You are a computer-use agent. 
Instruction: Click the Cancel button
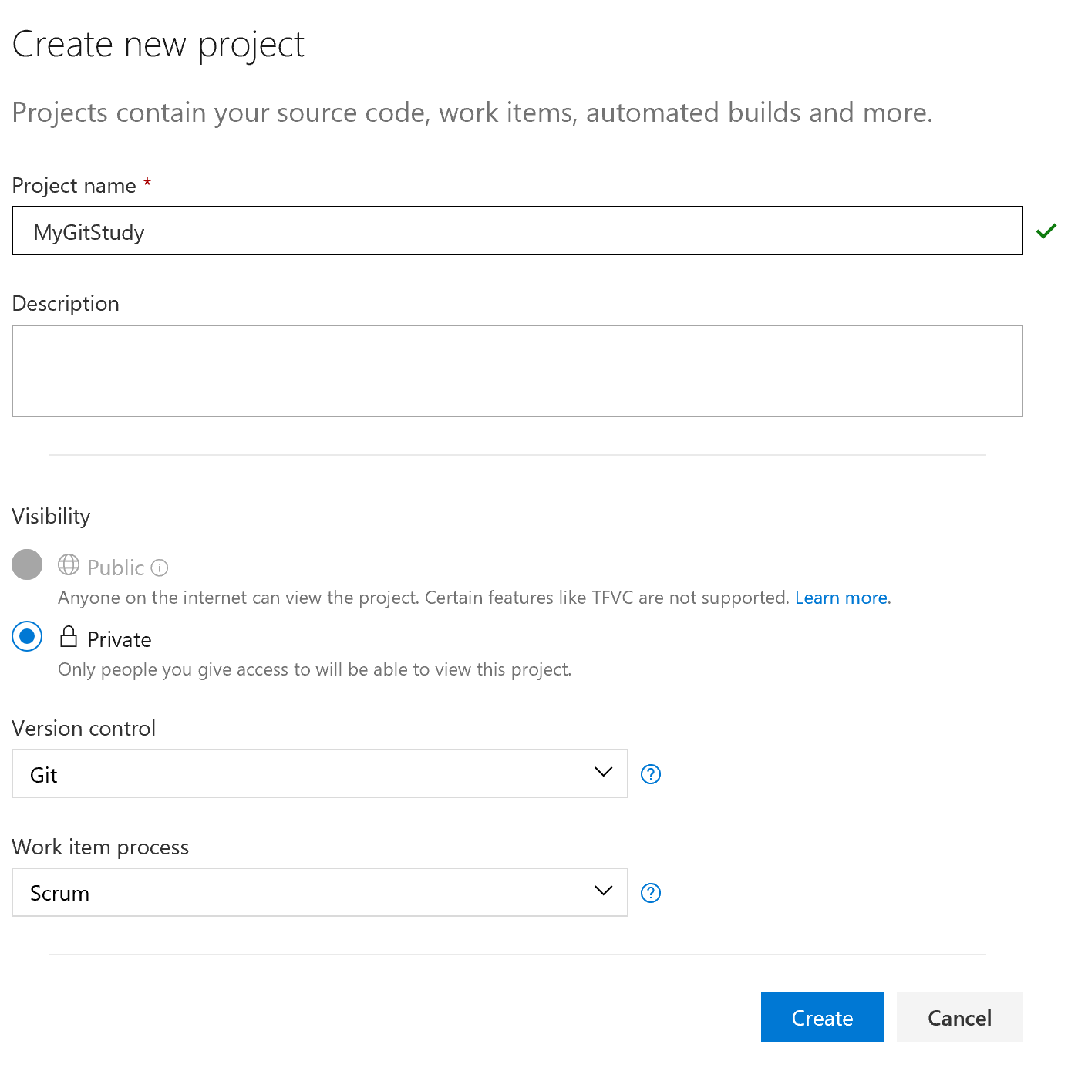pos(959,1017)
